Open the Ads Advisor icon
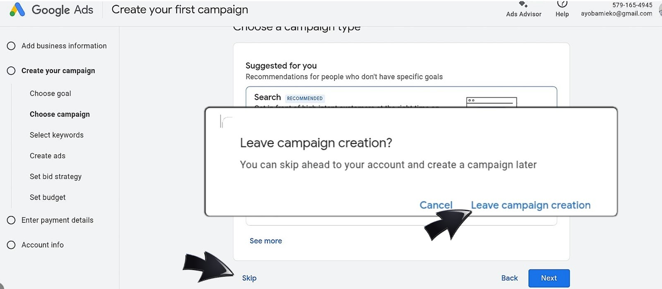Screen dimensions: 662x289 [x=523, y=5]
